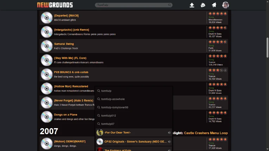Choose the 'tomfulp012' search suggestion
This screenshot has width=269, height=151.
click(x=134, y=116)
